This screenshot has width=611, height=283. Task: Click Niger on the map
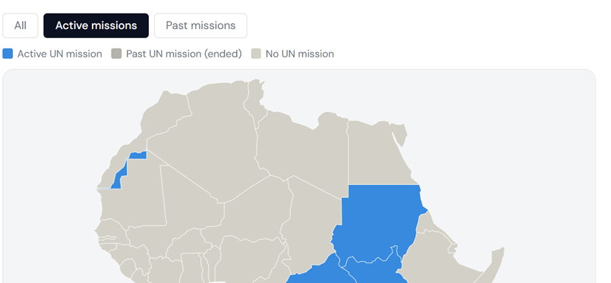click(x=253, y=212)
